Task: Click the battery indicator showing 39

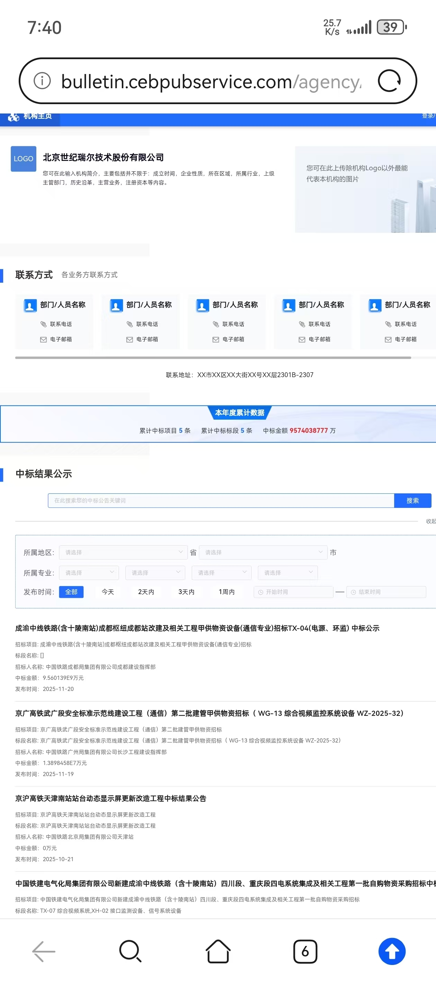Action: point(392,27)
